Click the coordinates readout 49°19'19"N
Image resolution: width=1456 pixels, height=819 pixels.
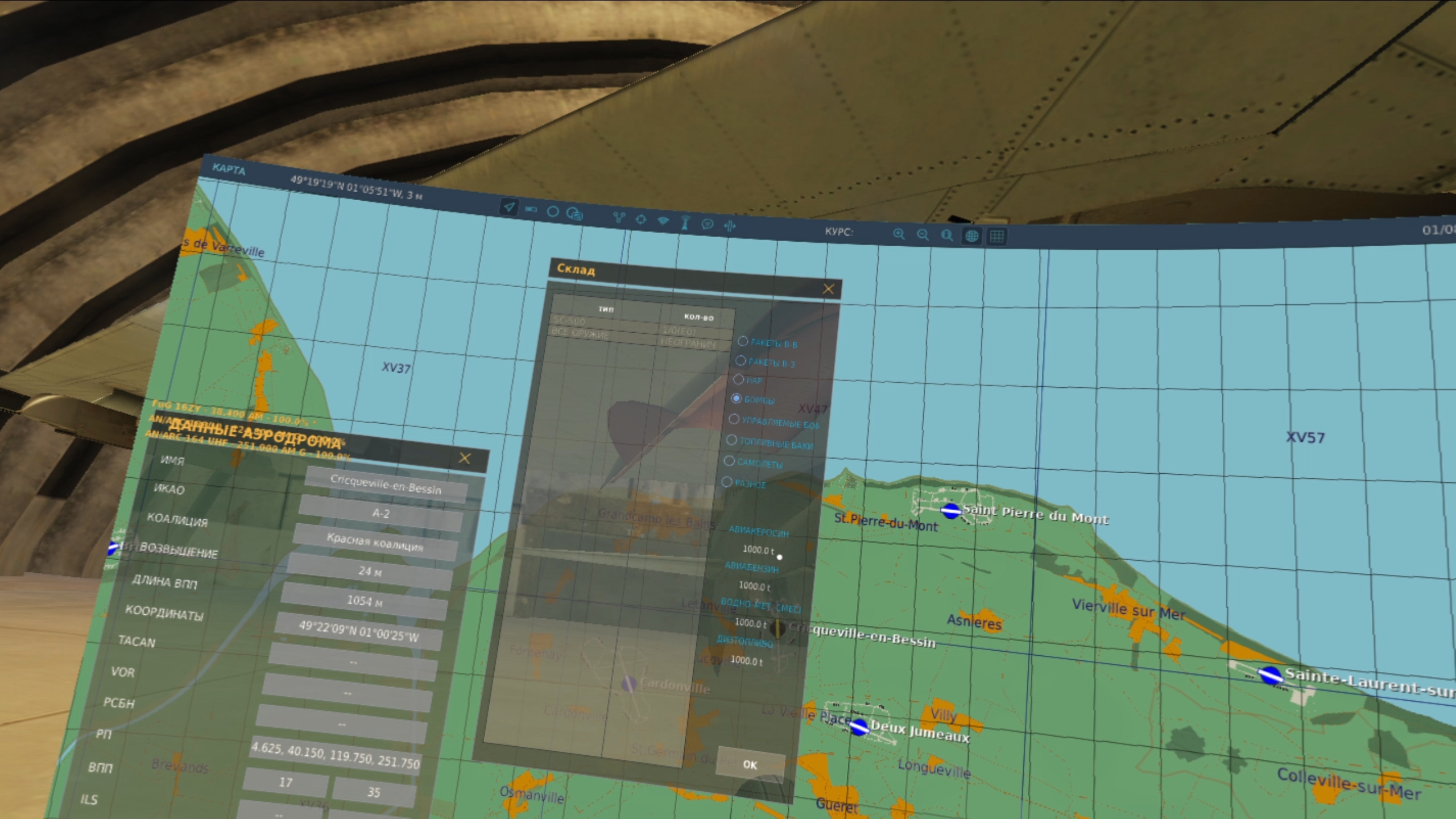click(x=357, y=187)
